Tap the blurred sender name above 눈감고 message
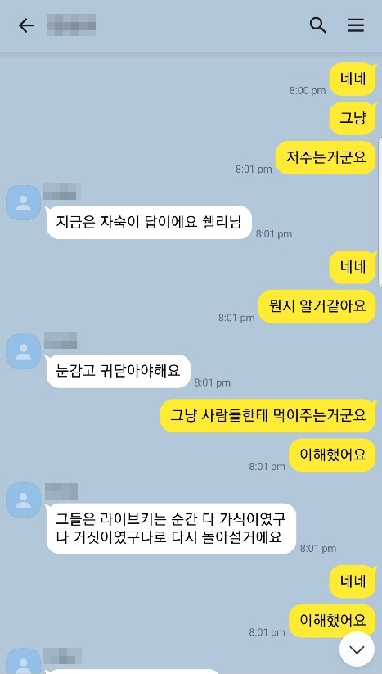This screenshot has height=674, width=382. (61, 341)
